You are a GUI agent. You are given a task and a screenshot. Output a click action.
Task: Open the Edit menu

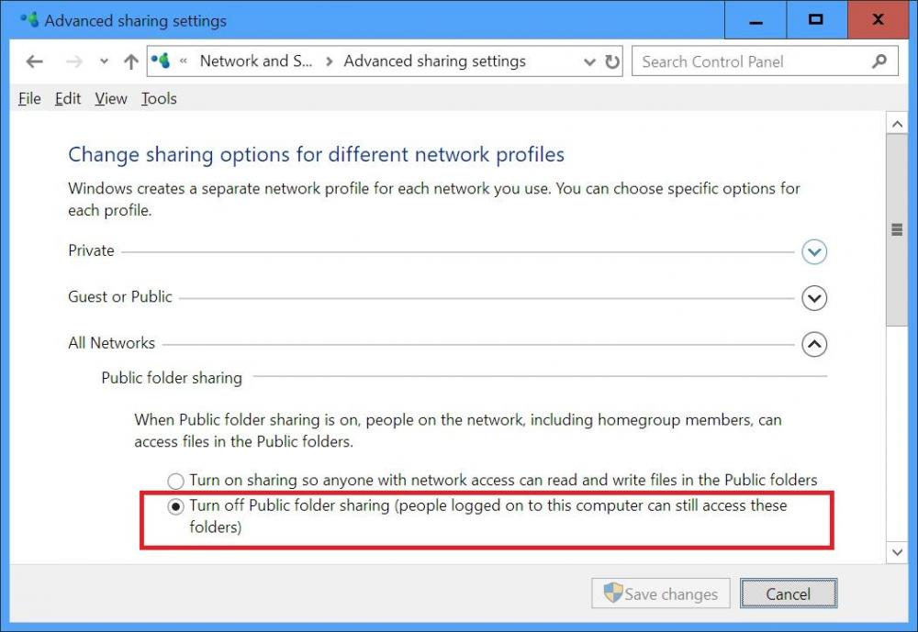pos(68,98)
